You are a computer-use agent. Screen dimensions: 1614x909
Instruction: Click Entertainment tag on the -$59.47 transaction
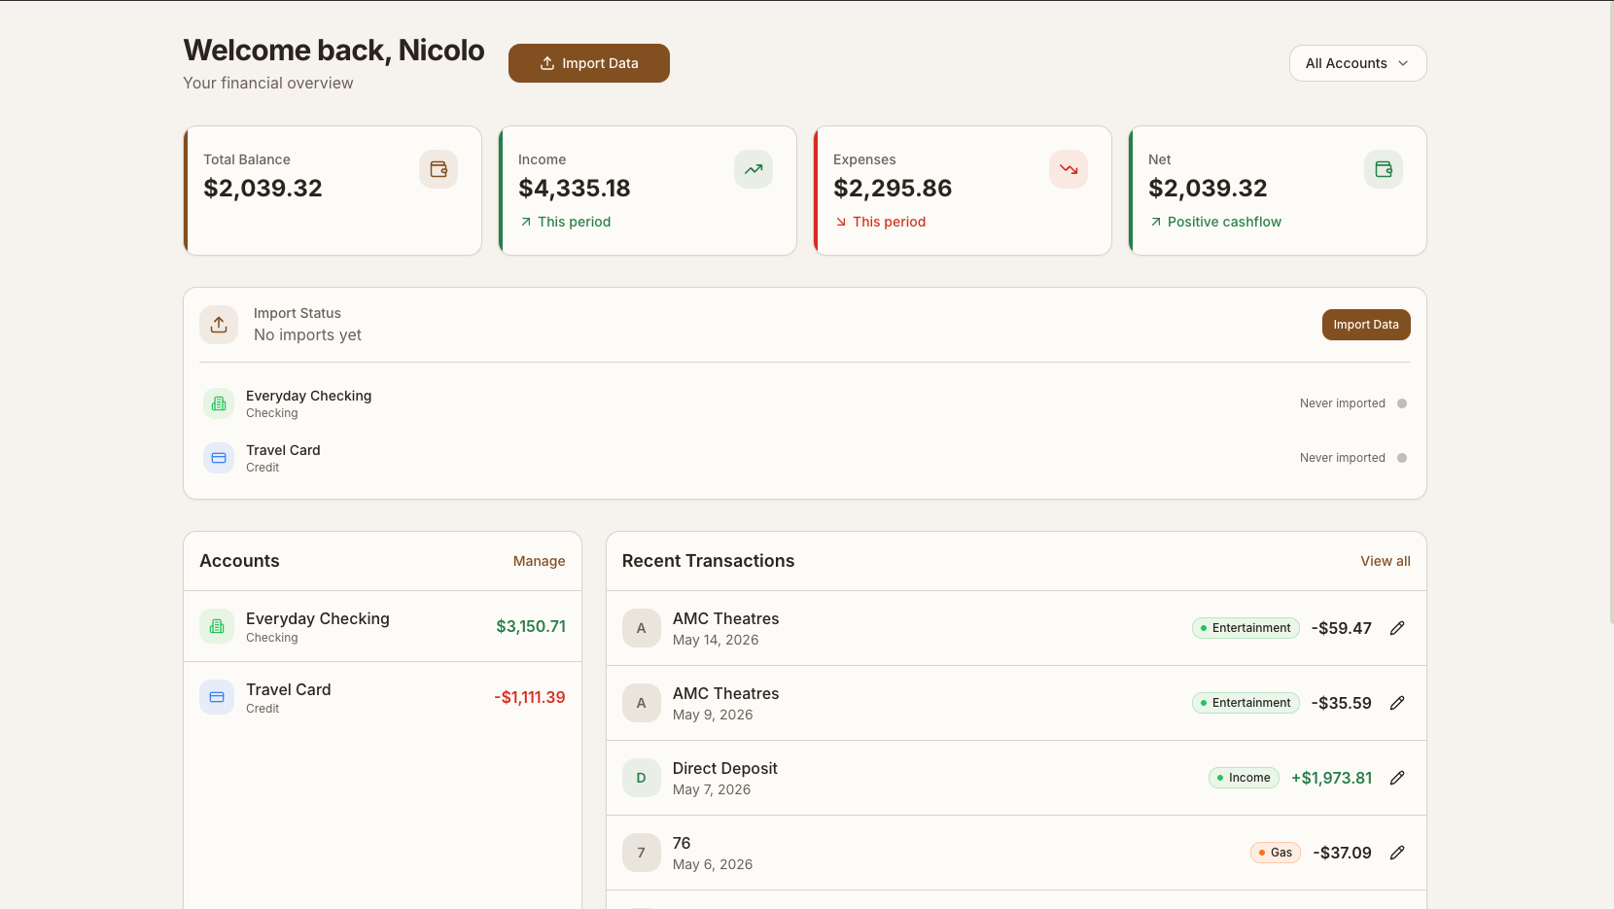(x=1246, y=628)
